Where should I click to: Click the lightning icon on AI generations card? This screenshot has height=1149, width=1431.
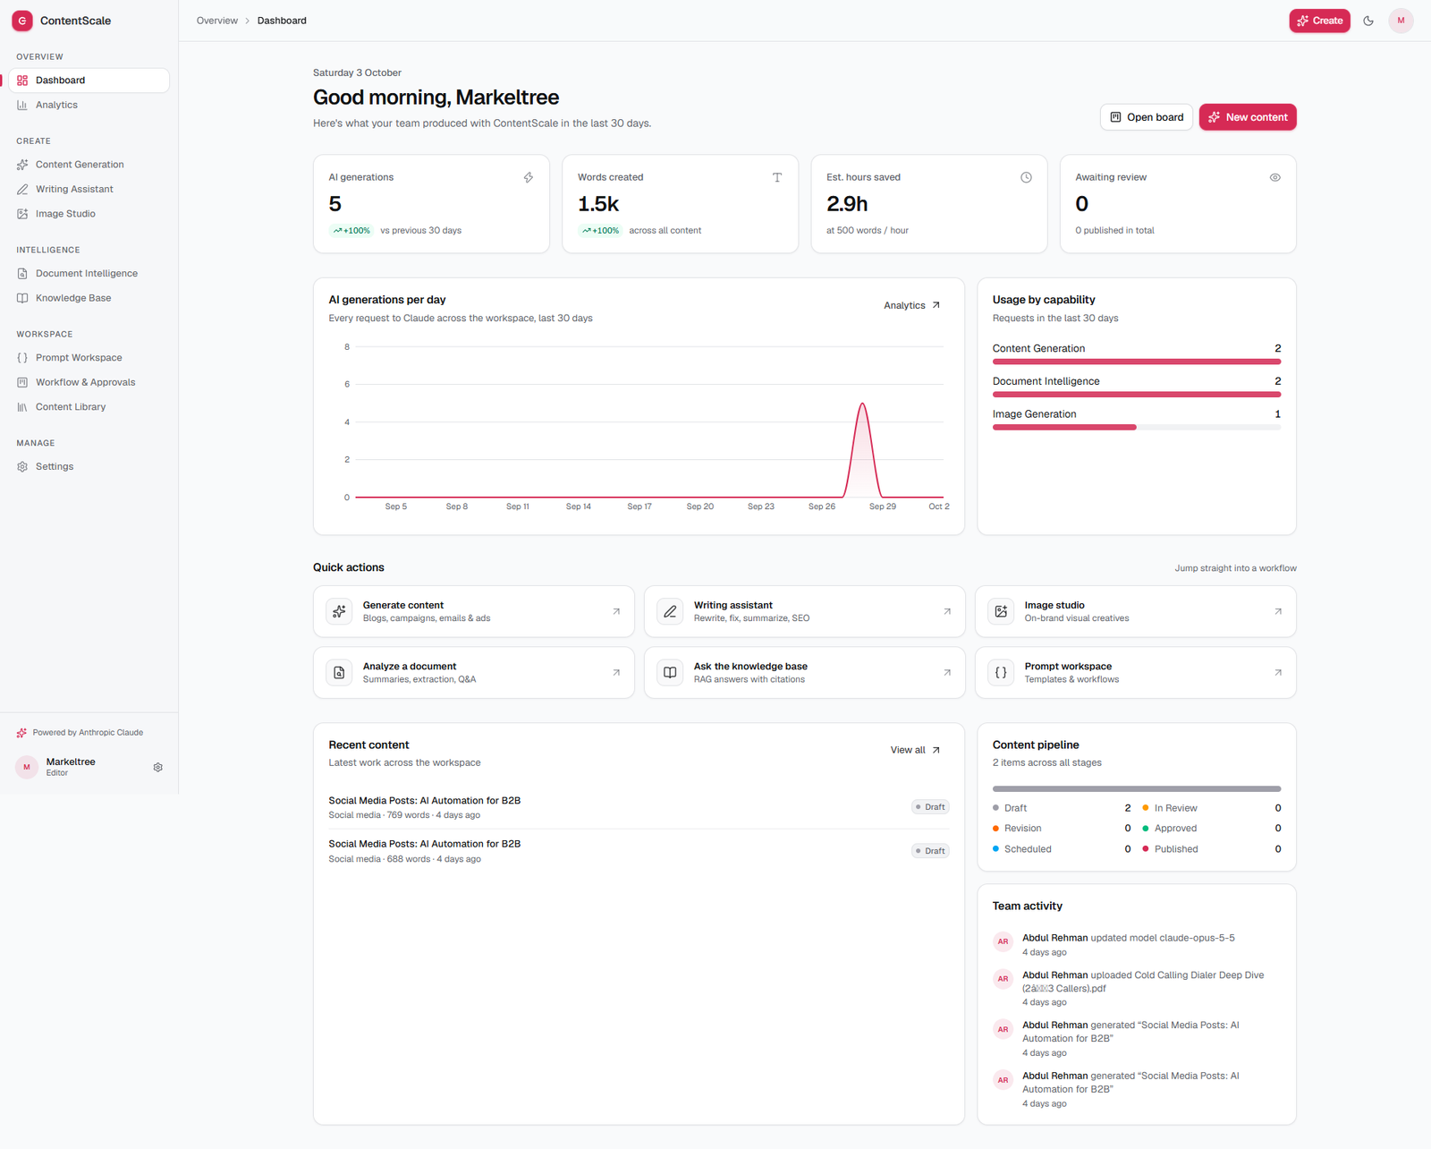(x=529, y=177)
